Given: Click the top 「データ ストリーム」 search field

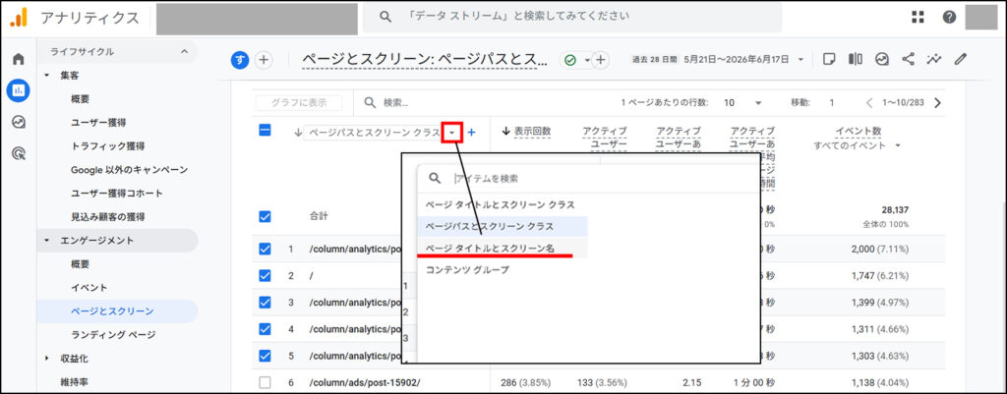Looking at the screenshot, I should coord(571,17).
